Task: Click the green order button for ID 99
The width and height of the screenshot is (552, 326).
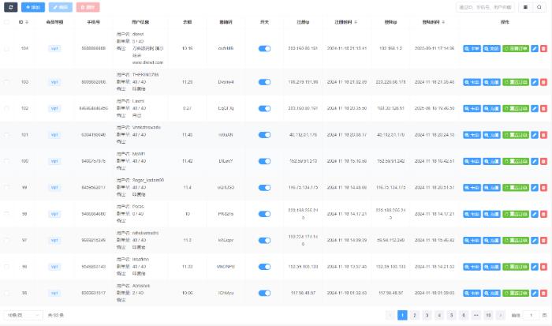Action: tap(517, 188)
